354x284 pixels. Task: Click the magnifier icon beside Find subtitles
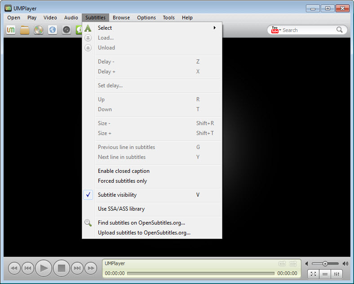[x=88, y=223]
